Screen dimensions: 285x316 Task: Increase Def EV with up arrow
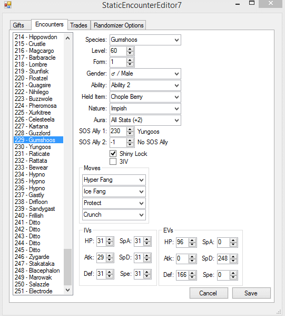pyautogui.click(x=192, y=273)
